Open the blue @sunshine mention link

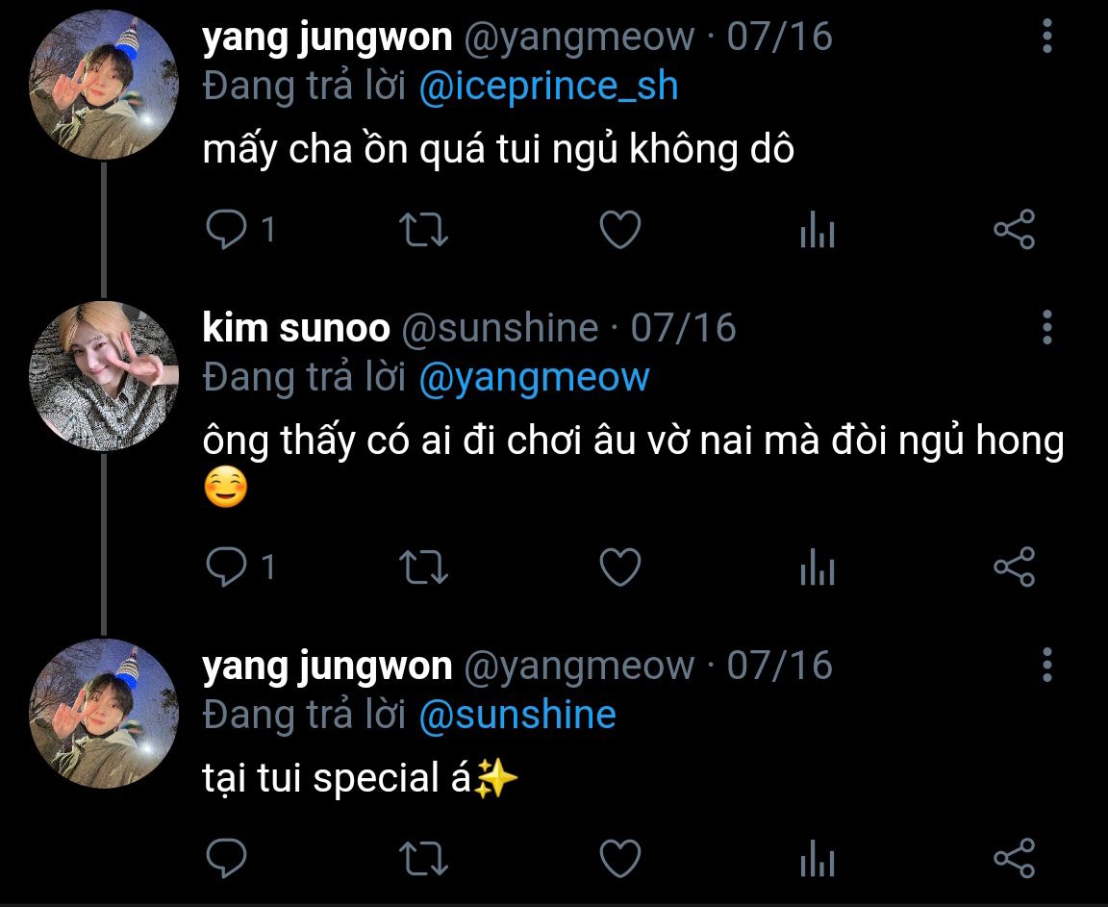tap(517, 715)
